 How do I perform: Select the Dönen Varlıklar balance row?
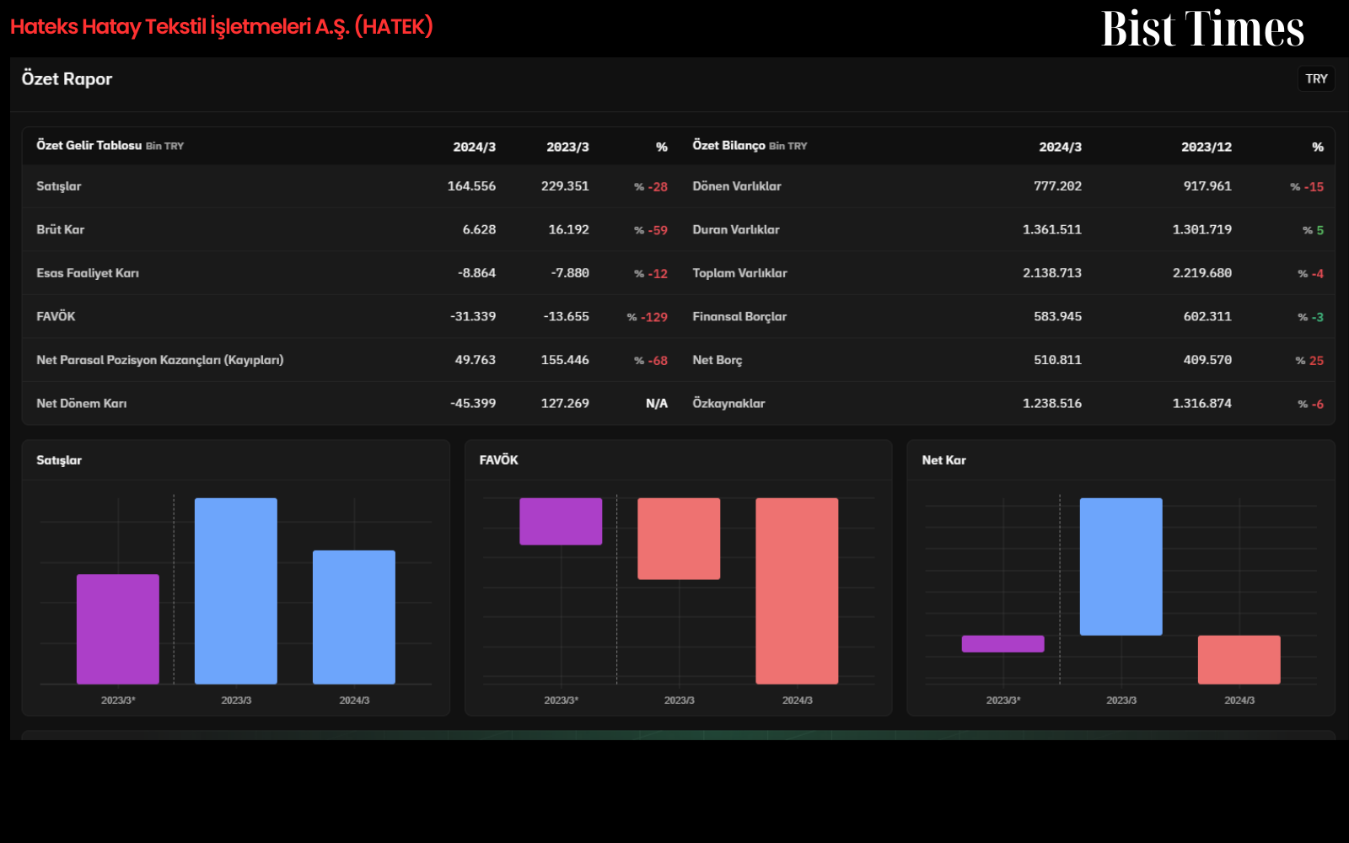pos(1008,186)
